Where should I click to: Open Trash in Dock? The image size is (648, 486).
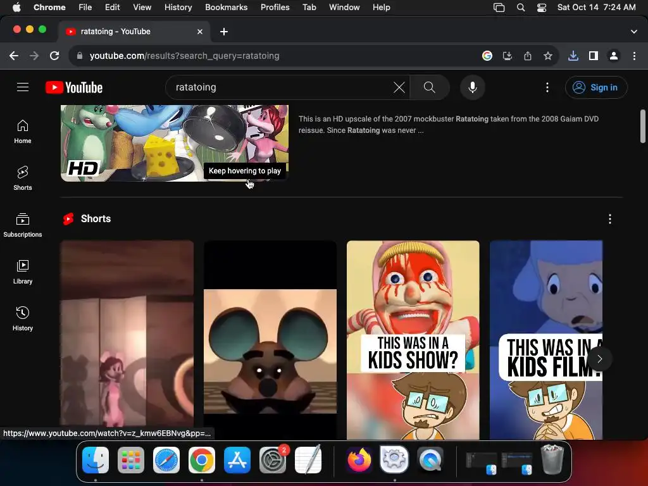[552, 460]
